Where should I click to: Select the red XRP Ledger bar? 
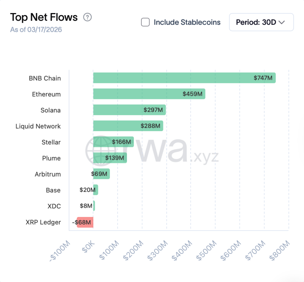(85, 222)
